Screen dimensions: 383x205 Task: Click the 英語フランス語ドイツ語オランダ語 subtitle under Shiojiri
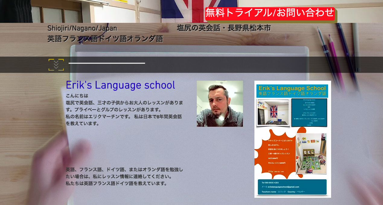tap(105, 39)
